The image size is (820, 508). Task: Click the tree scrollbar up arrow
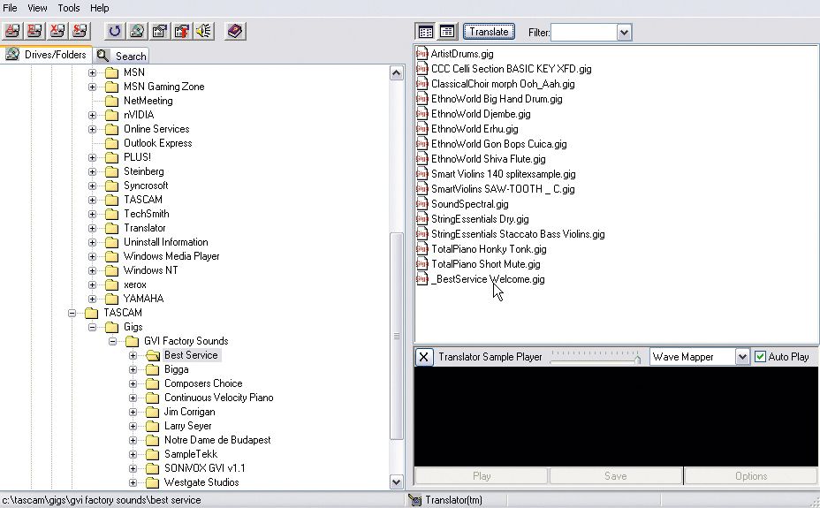click(397, 72)
